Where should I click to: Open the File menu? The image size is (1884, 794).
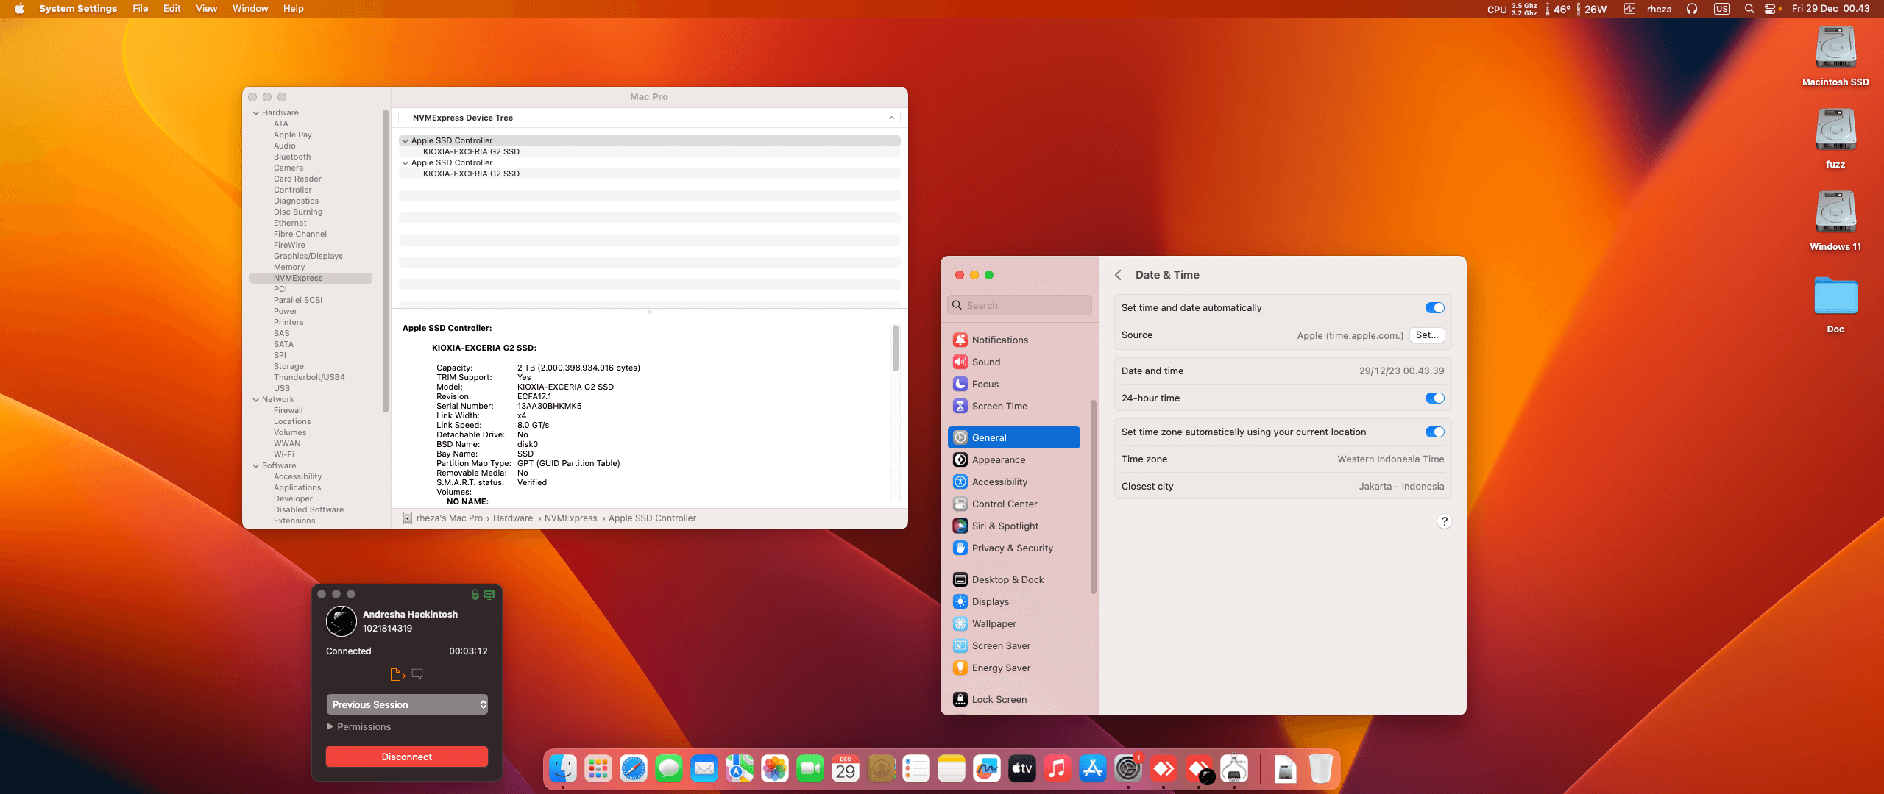pyautogui.click(x=140, y=9)
